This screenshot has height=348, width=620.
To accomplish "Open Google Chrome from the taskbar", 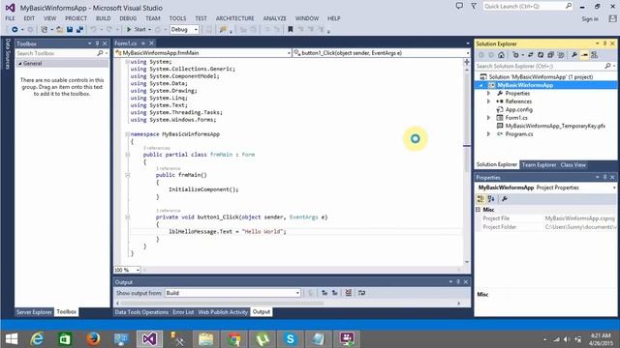I will (233, 339).
